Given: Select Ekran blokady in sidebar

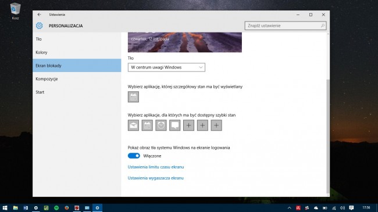Looking at the screenshot, I should pos(77,66).
